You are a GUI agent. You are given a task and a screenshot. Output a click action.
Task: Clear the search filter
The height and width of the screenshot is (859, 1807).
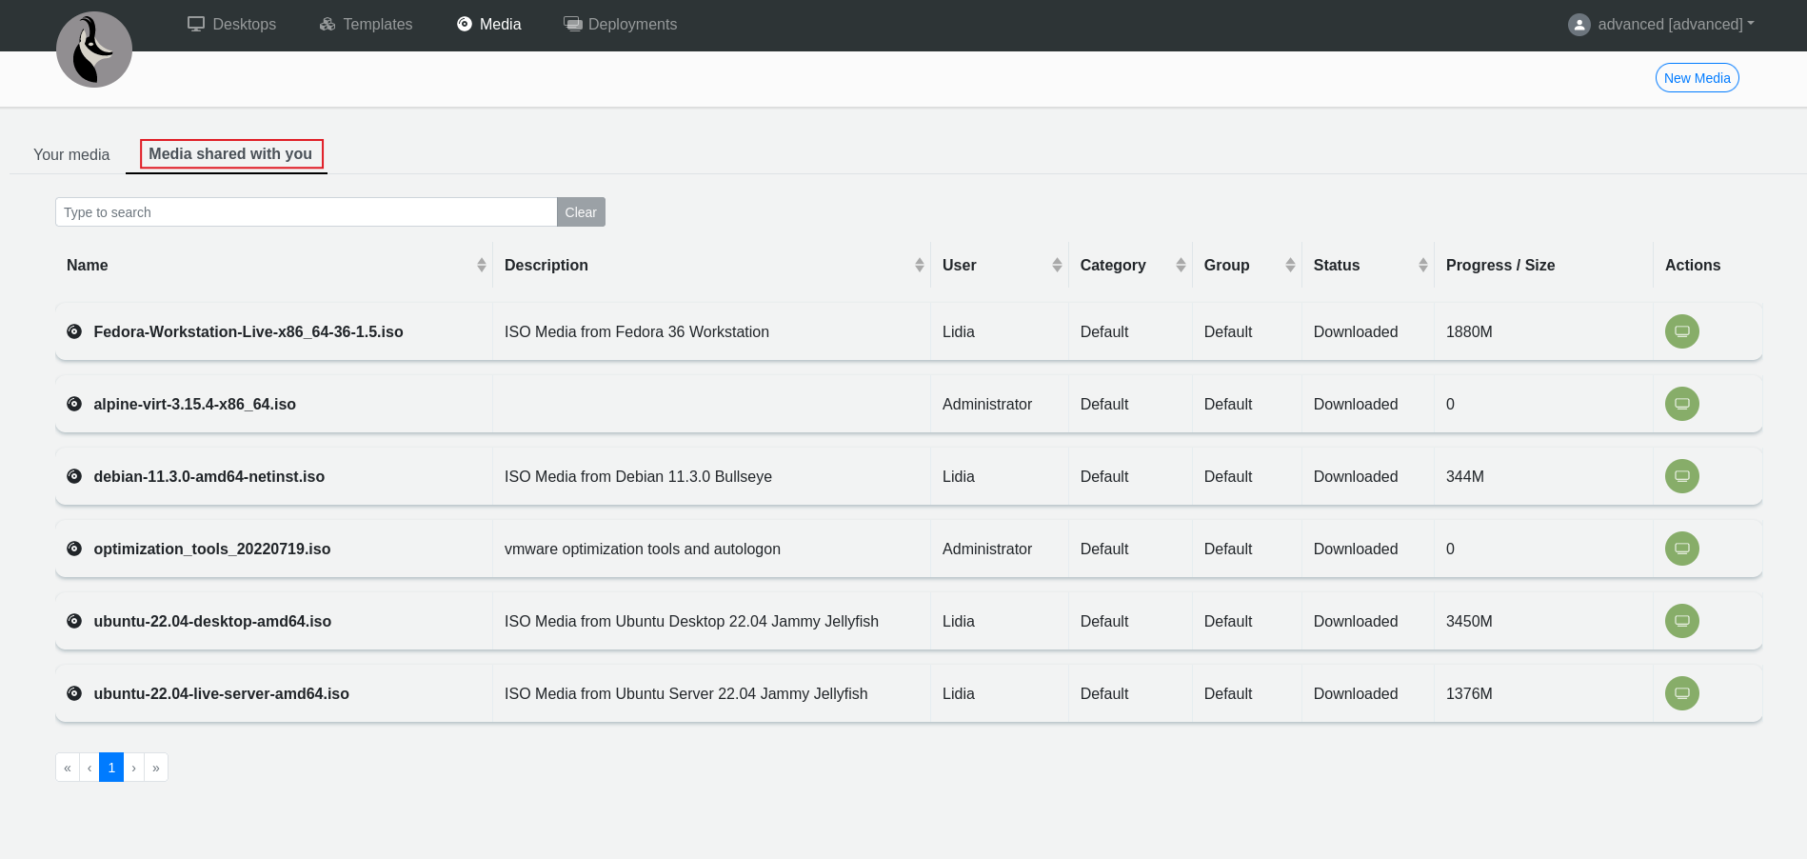click(581, 212)
